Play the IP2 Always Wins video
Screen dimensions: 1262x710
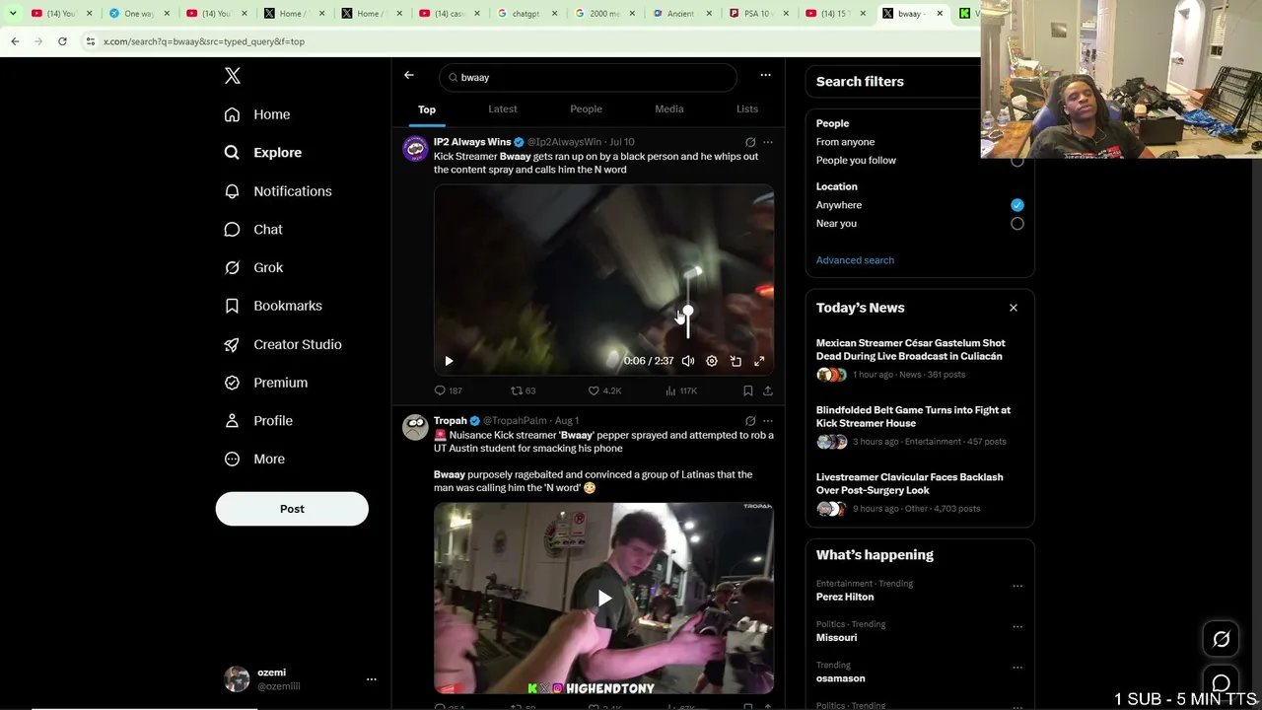pyautogui.click(x=449, y=361)
